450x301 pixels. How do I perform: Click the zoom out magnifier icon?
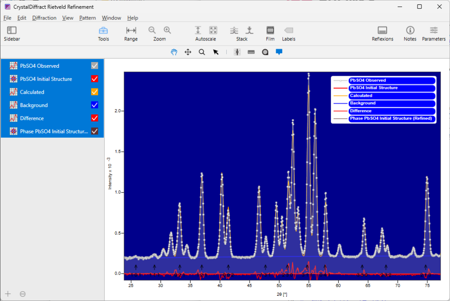(152, 30)
